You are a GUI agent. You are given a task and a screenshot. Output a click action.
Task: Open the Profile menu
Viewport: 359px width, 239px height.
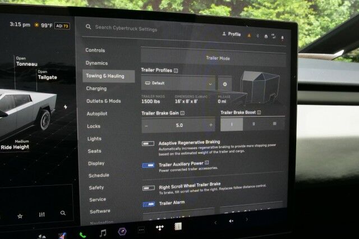(x=232, y=34)
